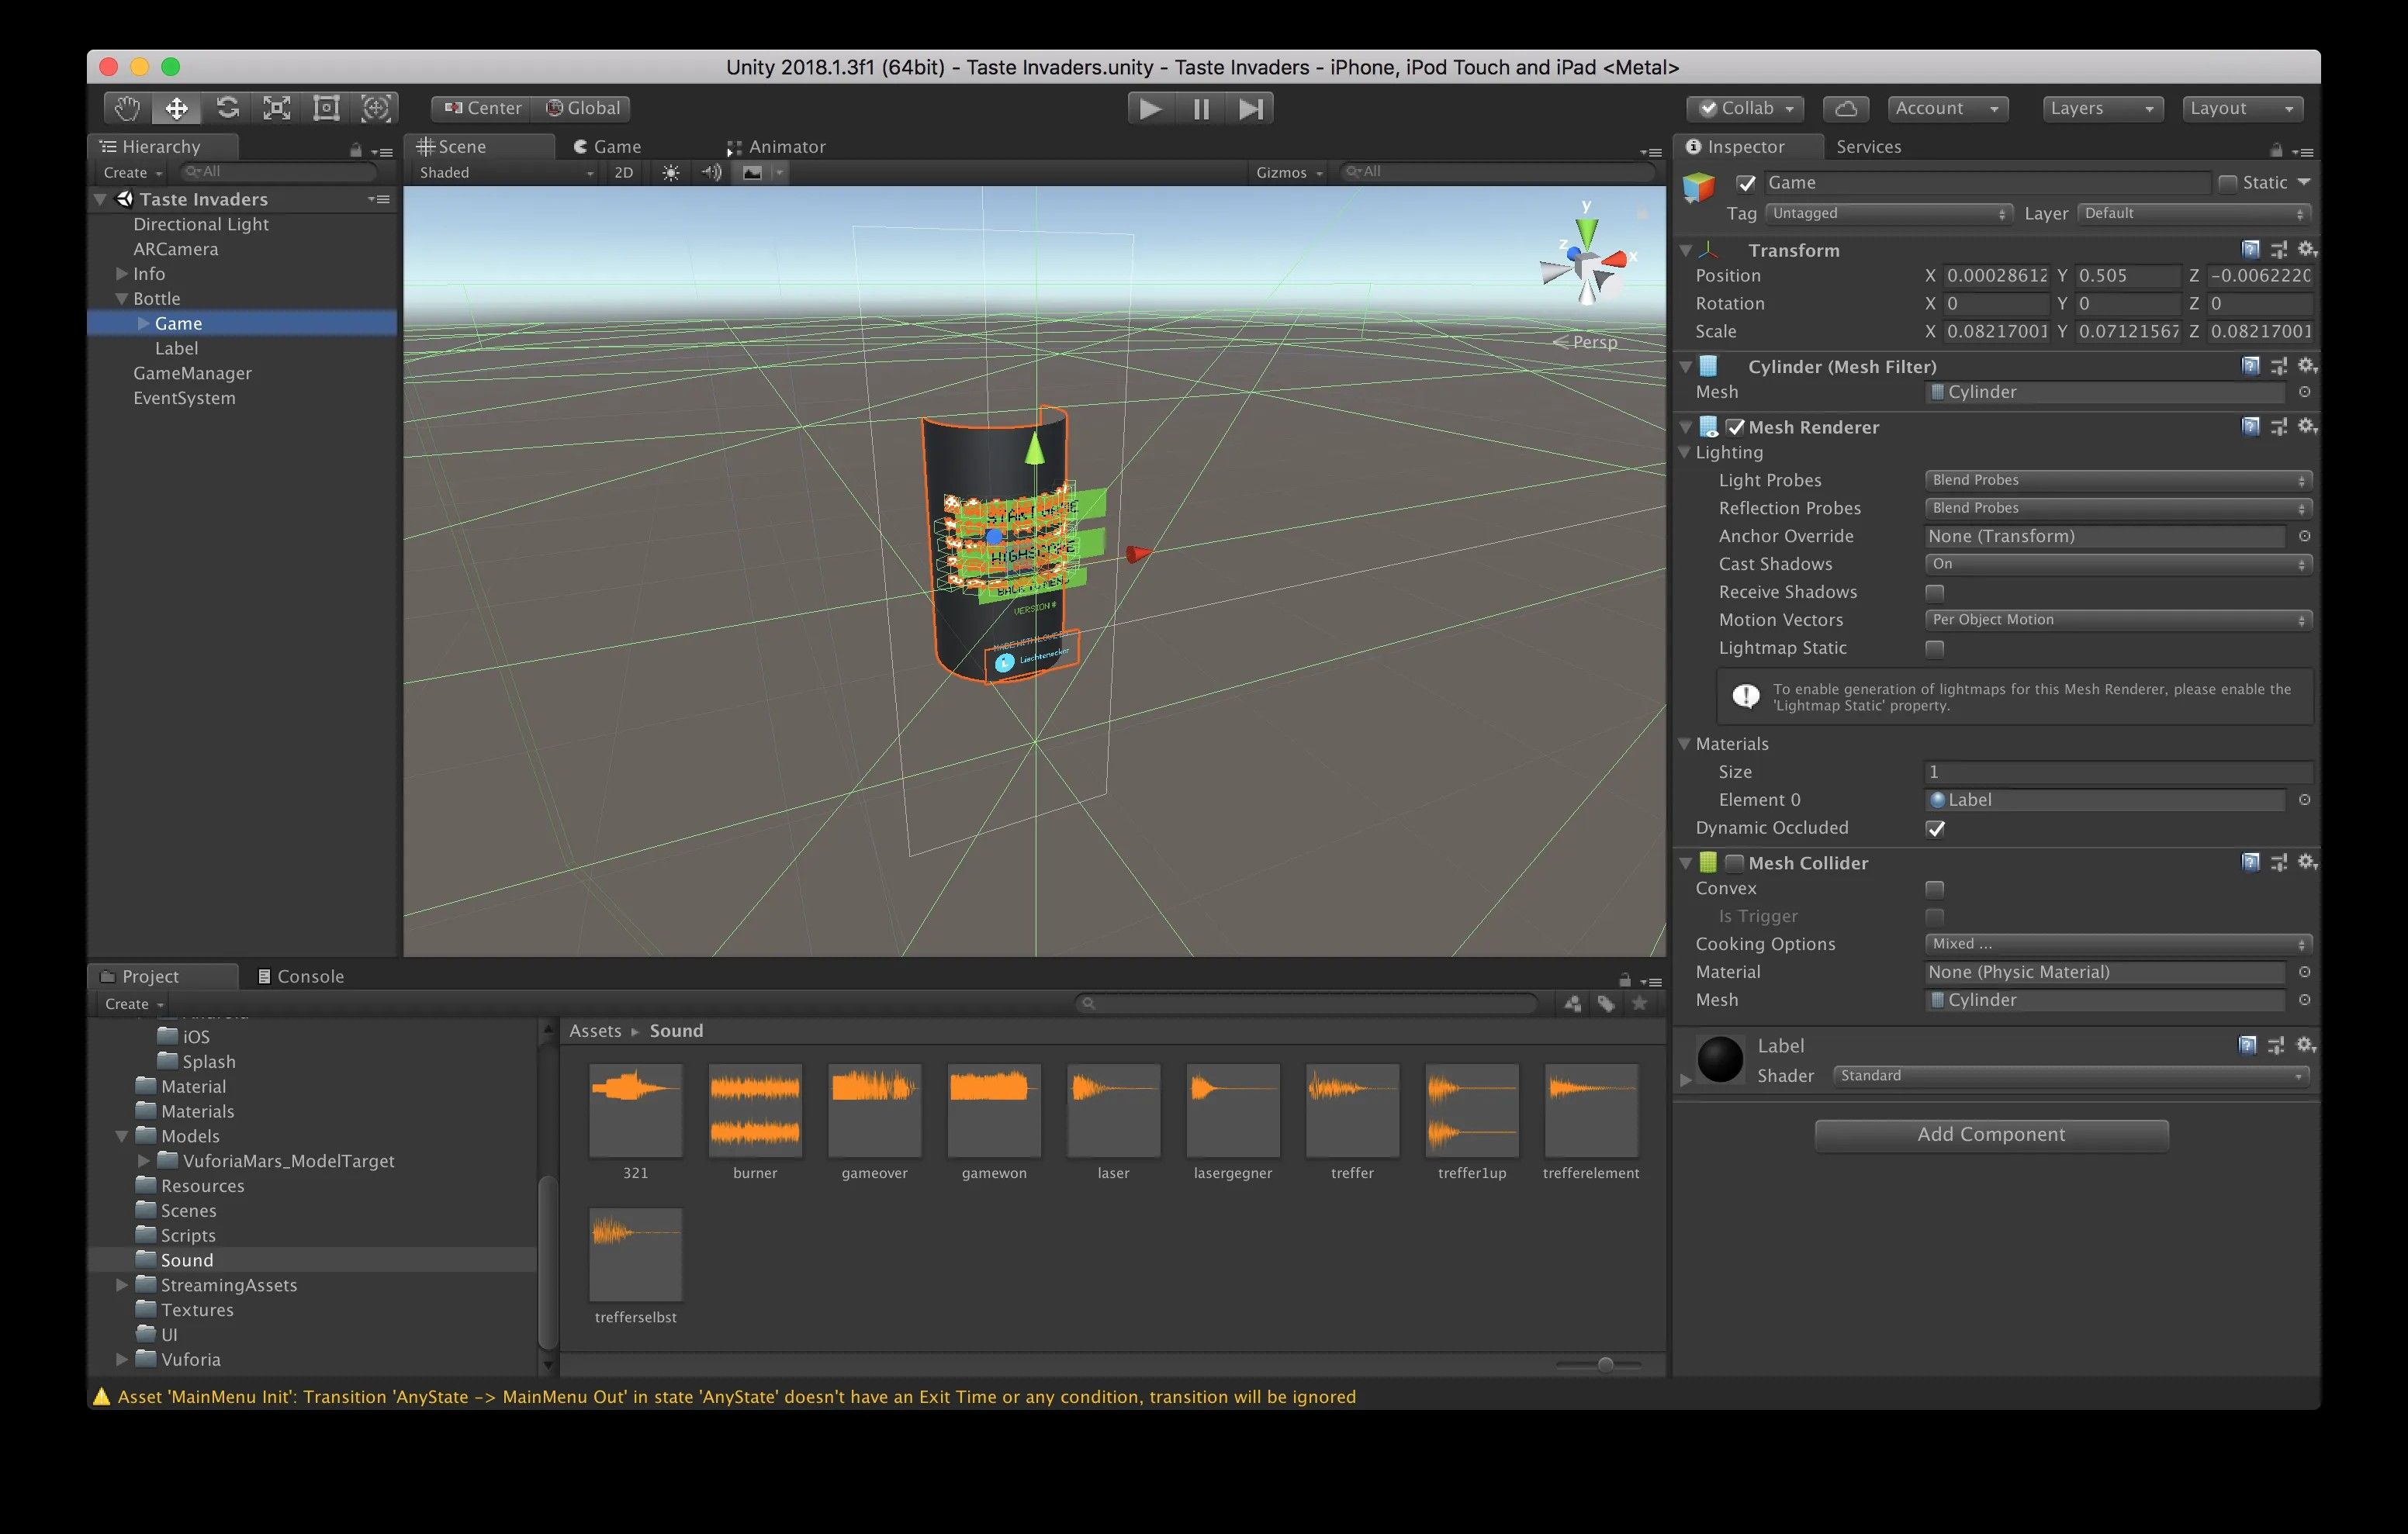Viewport: 2408px width, 1534px height.
Task: Enable Receive Shadows on the Mesh Renderer
Action: point(1934,592)
